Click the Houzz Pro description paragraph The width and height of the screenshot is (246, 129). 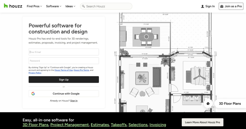click(63, 41)
